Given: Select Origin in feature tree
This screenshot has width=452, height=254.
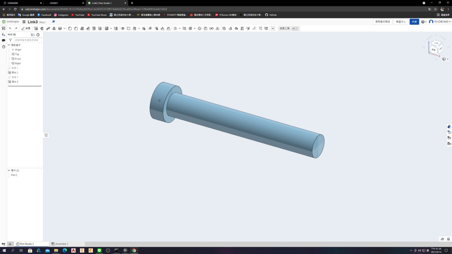Looking at the screenshot, I should point(18,49).
